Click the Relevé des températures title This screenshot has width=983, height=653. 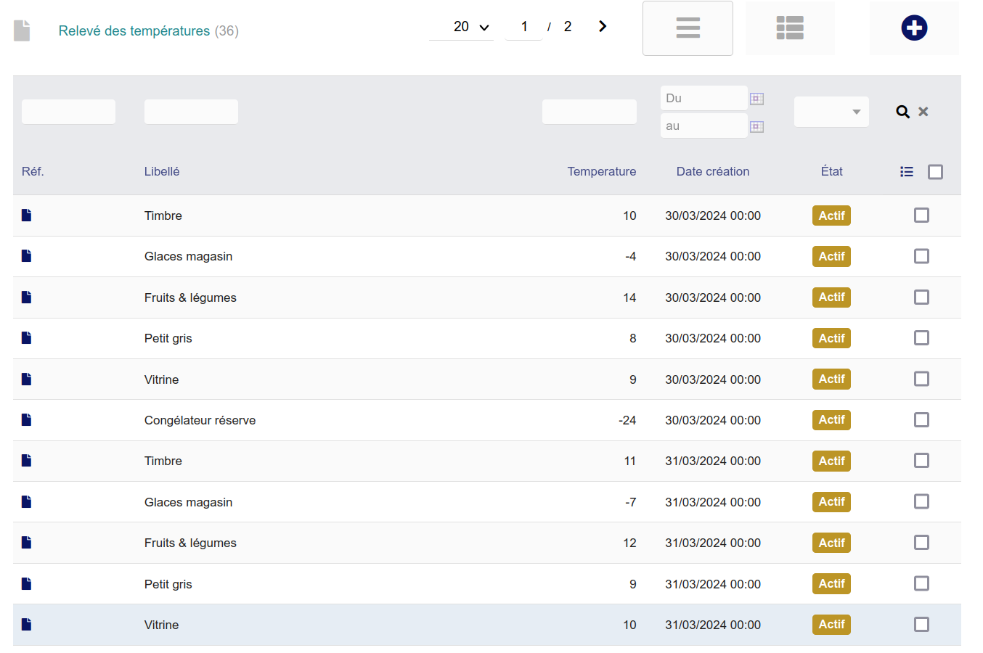134,30
